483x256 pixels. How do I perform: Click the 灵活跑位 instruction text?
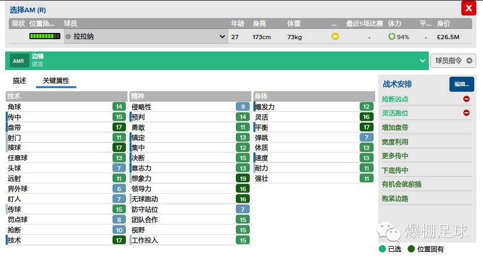coord(395,113)
